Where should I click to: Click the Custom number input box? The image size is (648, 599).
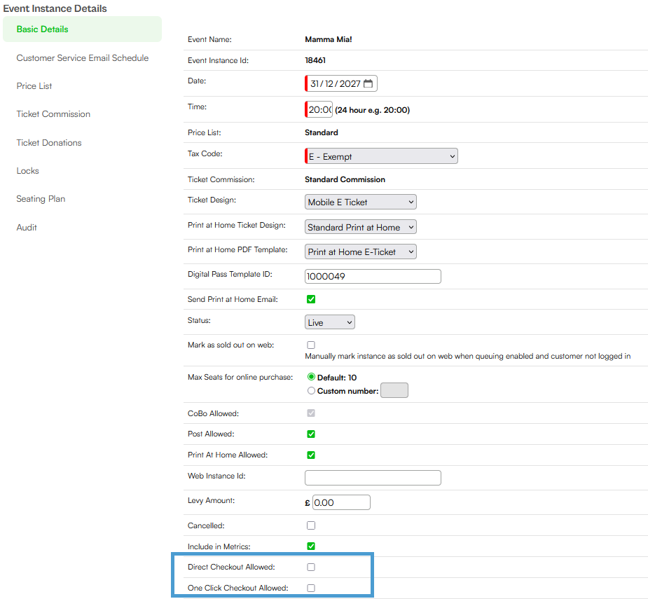tap(394, 391)
